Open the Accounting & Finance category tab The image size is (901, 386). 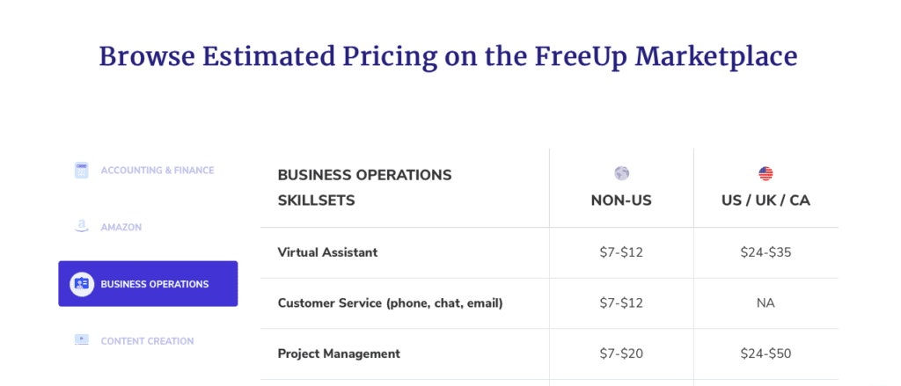148,170
